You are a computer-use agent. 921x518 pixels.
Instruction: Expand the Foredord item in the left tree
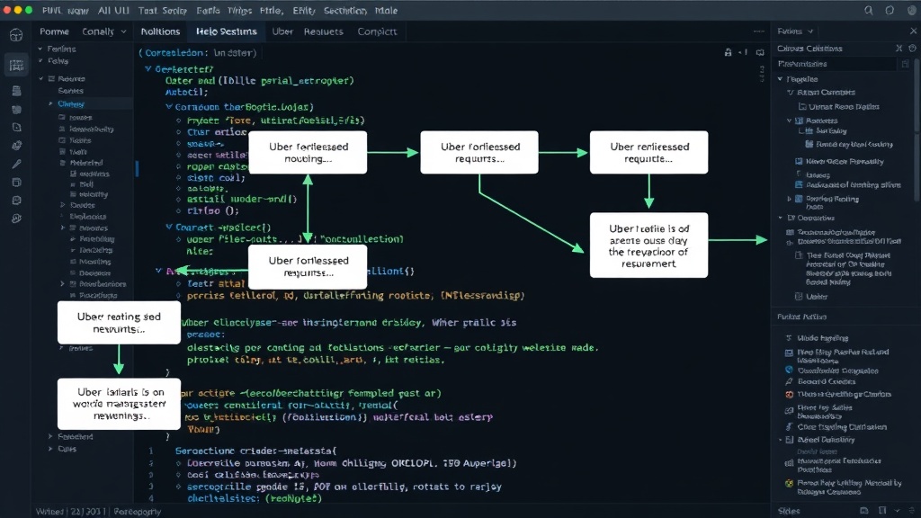(50, 436)
